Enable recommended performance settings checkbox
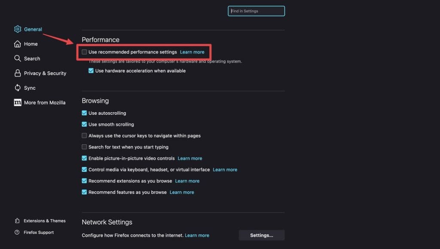Image resolution: width=440 pixels, height=249 pixels. click(x=84, y=52)
